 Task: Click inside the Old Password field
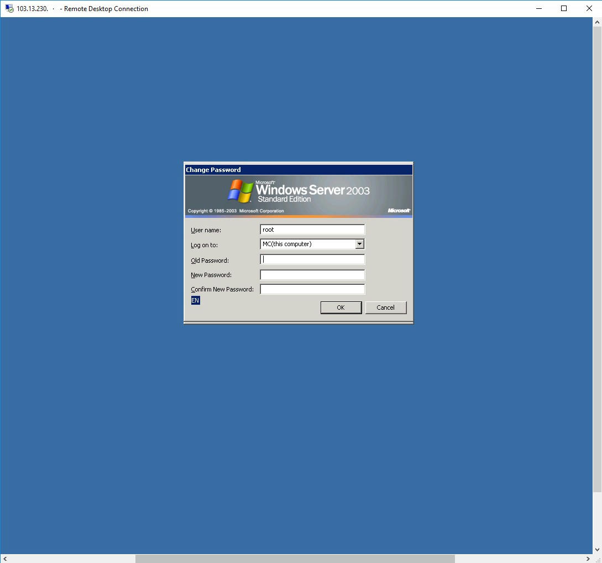312,259
